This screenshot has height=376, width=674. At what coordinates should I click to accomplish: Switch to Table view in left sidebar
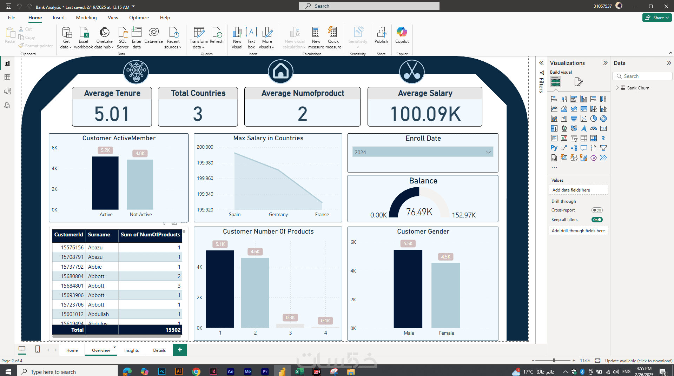[x=7, y=77]
